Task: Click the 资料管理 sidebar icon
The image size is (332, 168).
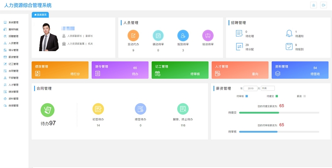Action: click(5, 98)
